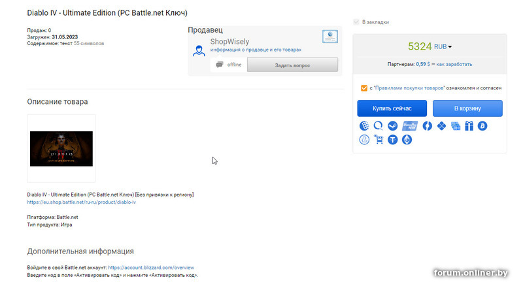Select Ethereum payment icon
Viewport: 523px width, 288px height.
407,140
